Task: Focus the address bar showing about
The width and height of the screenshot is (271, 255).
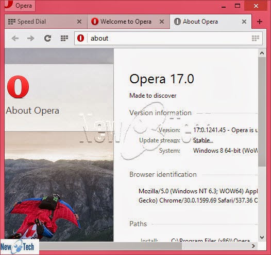Action: point(168,38)
